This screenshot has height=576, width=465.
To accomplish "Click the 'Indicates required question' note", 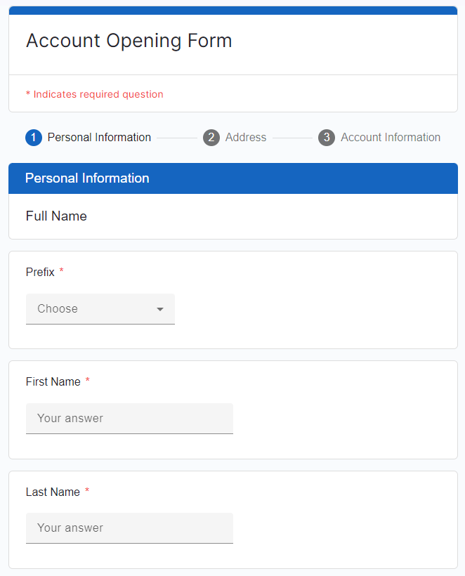I will click(x=95, y=94).
